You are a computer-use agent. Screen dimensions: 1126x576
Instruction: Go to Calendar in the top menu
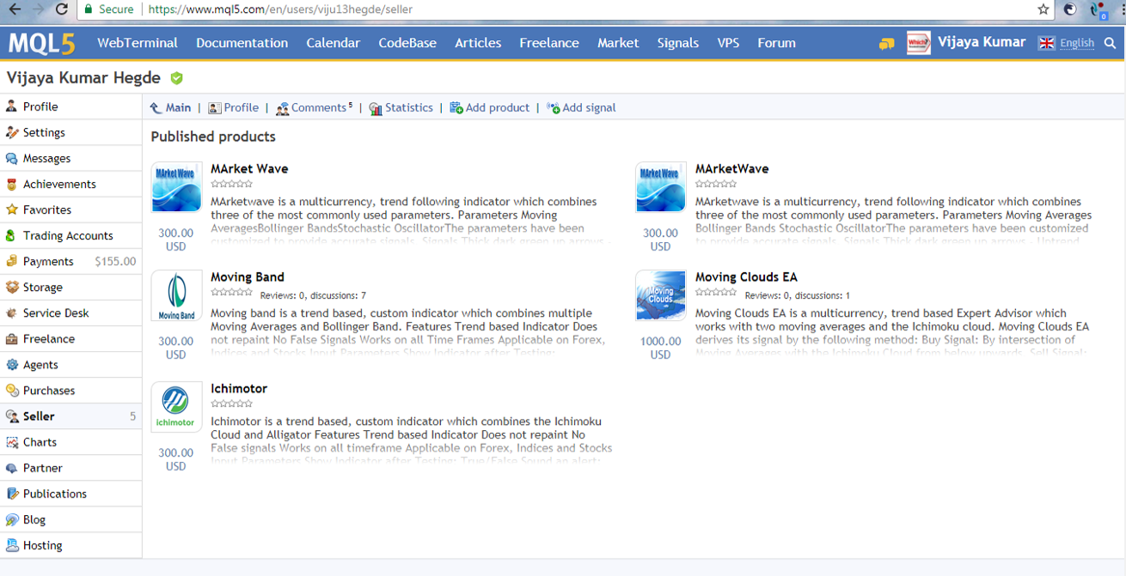click(x=334, y=43)
